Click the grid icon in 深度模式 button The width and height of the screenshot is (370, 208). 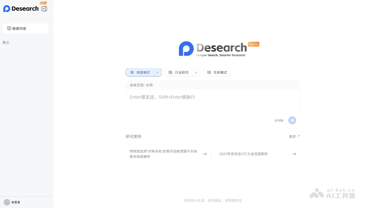(x=133, y=72)
